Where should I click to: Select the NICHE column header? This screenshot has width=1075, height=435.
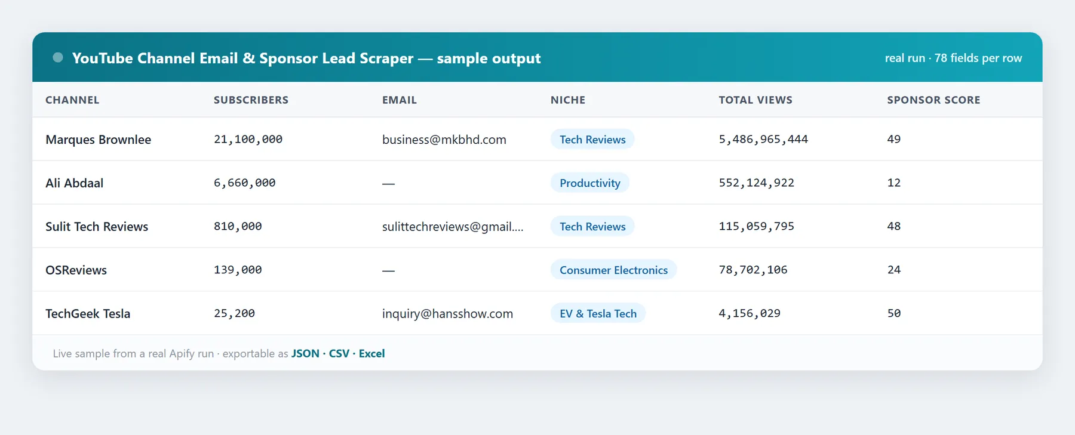click(568, 100)
